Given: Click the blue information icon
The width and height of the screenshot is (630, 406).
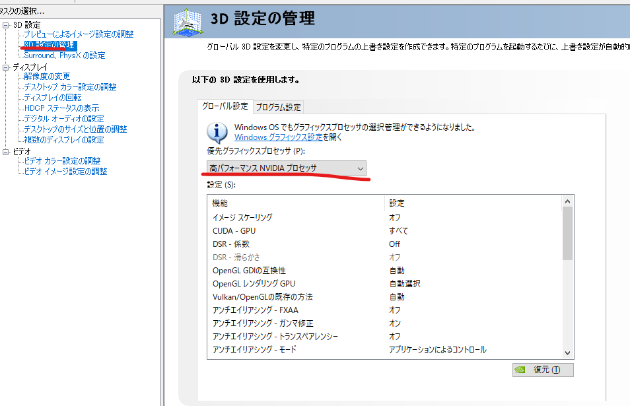Looking at the screenshot, I should coord(217,133).
